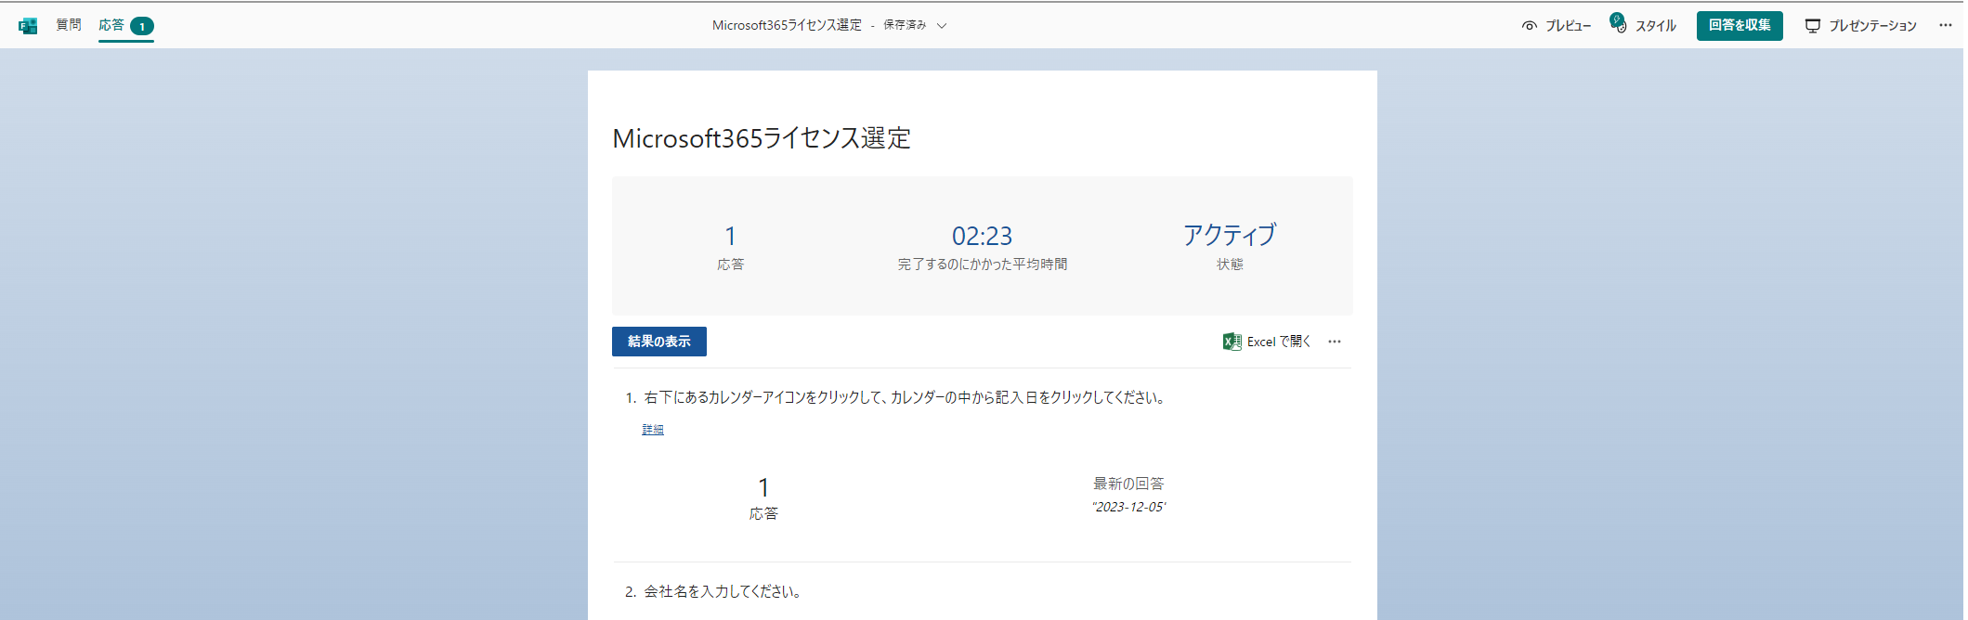
Task: Start プレゼンテーション using the screen icon
Action: (1812, 26)
